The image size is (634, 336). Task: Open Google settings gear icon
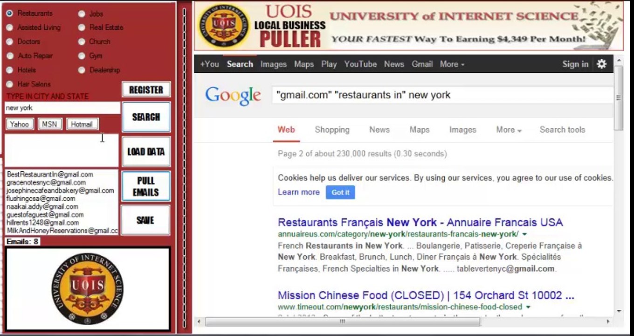click(602, 64)
